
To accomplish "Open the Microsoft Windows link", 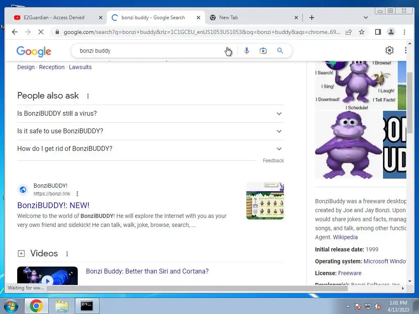I will (385, 261).
